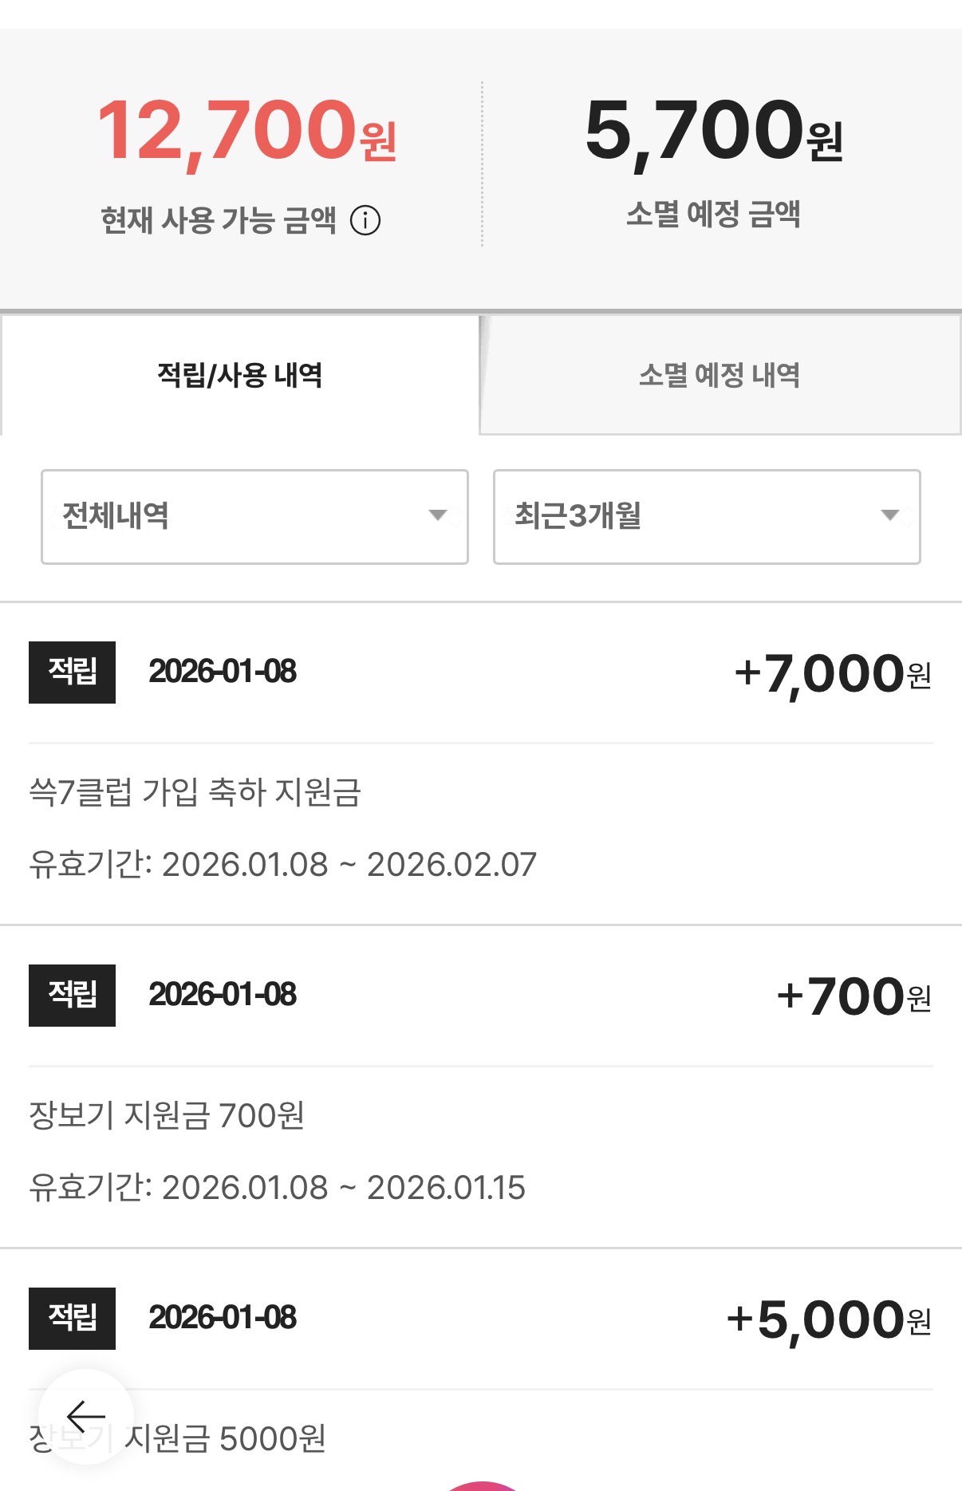Image resolution: width=962 pixels, height=1491 pixels.
Task: Click the 전체내역 dropdown arrow
Action: (437, 515)
